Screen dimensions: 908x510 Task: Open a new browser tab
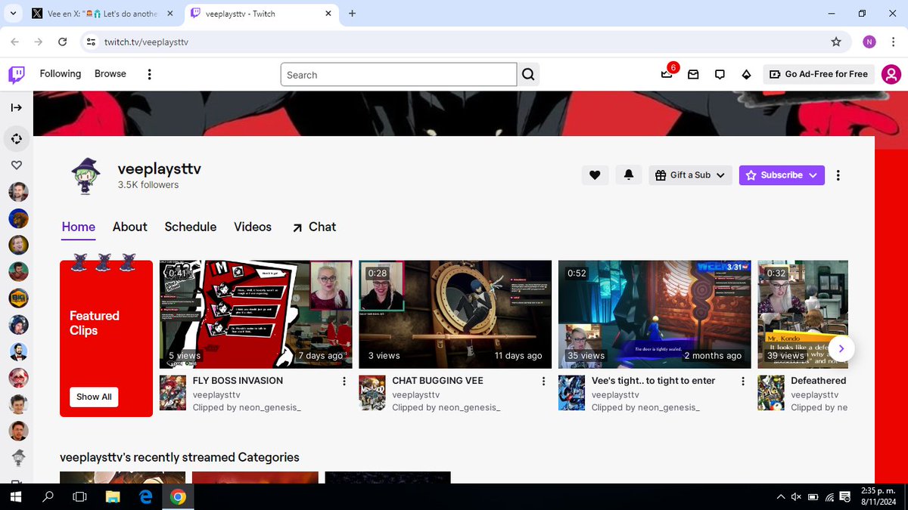(x=352, y=14)
